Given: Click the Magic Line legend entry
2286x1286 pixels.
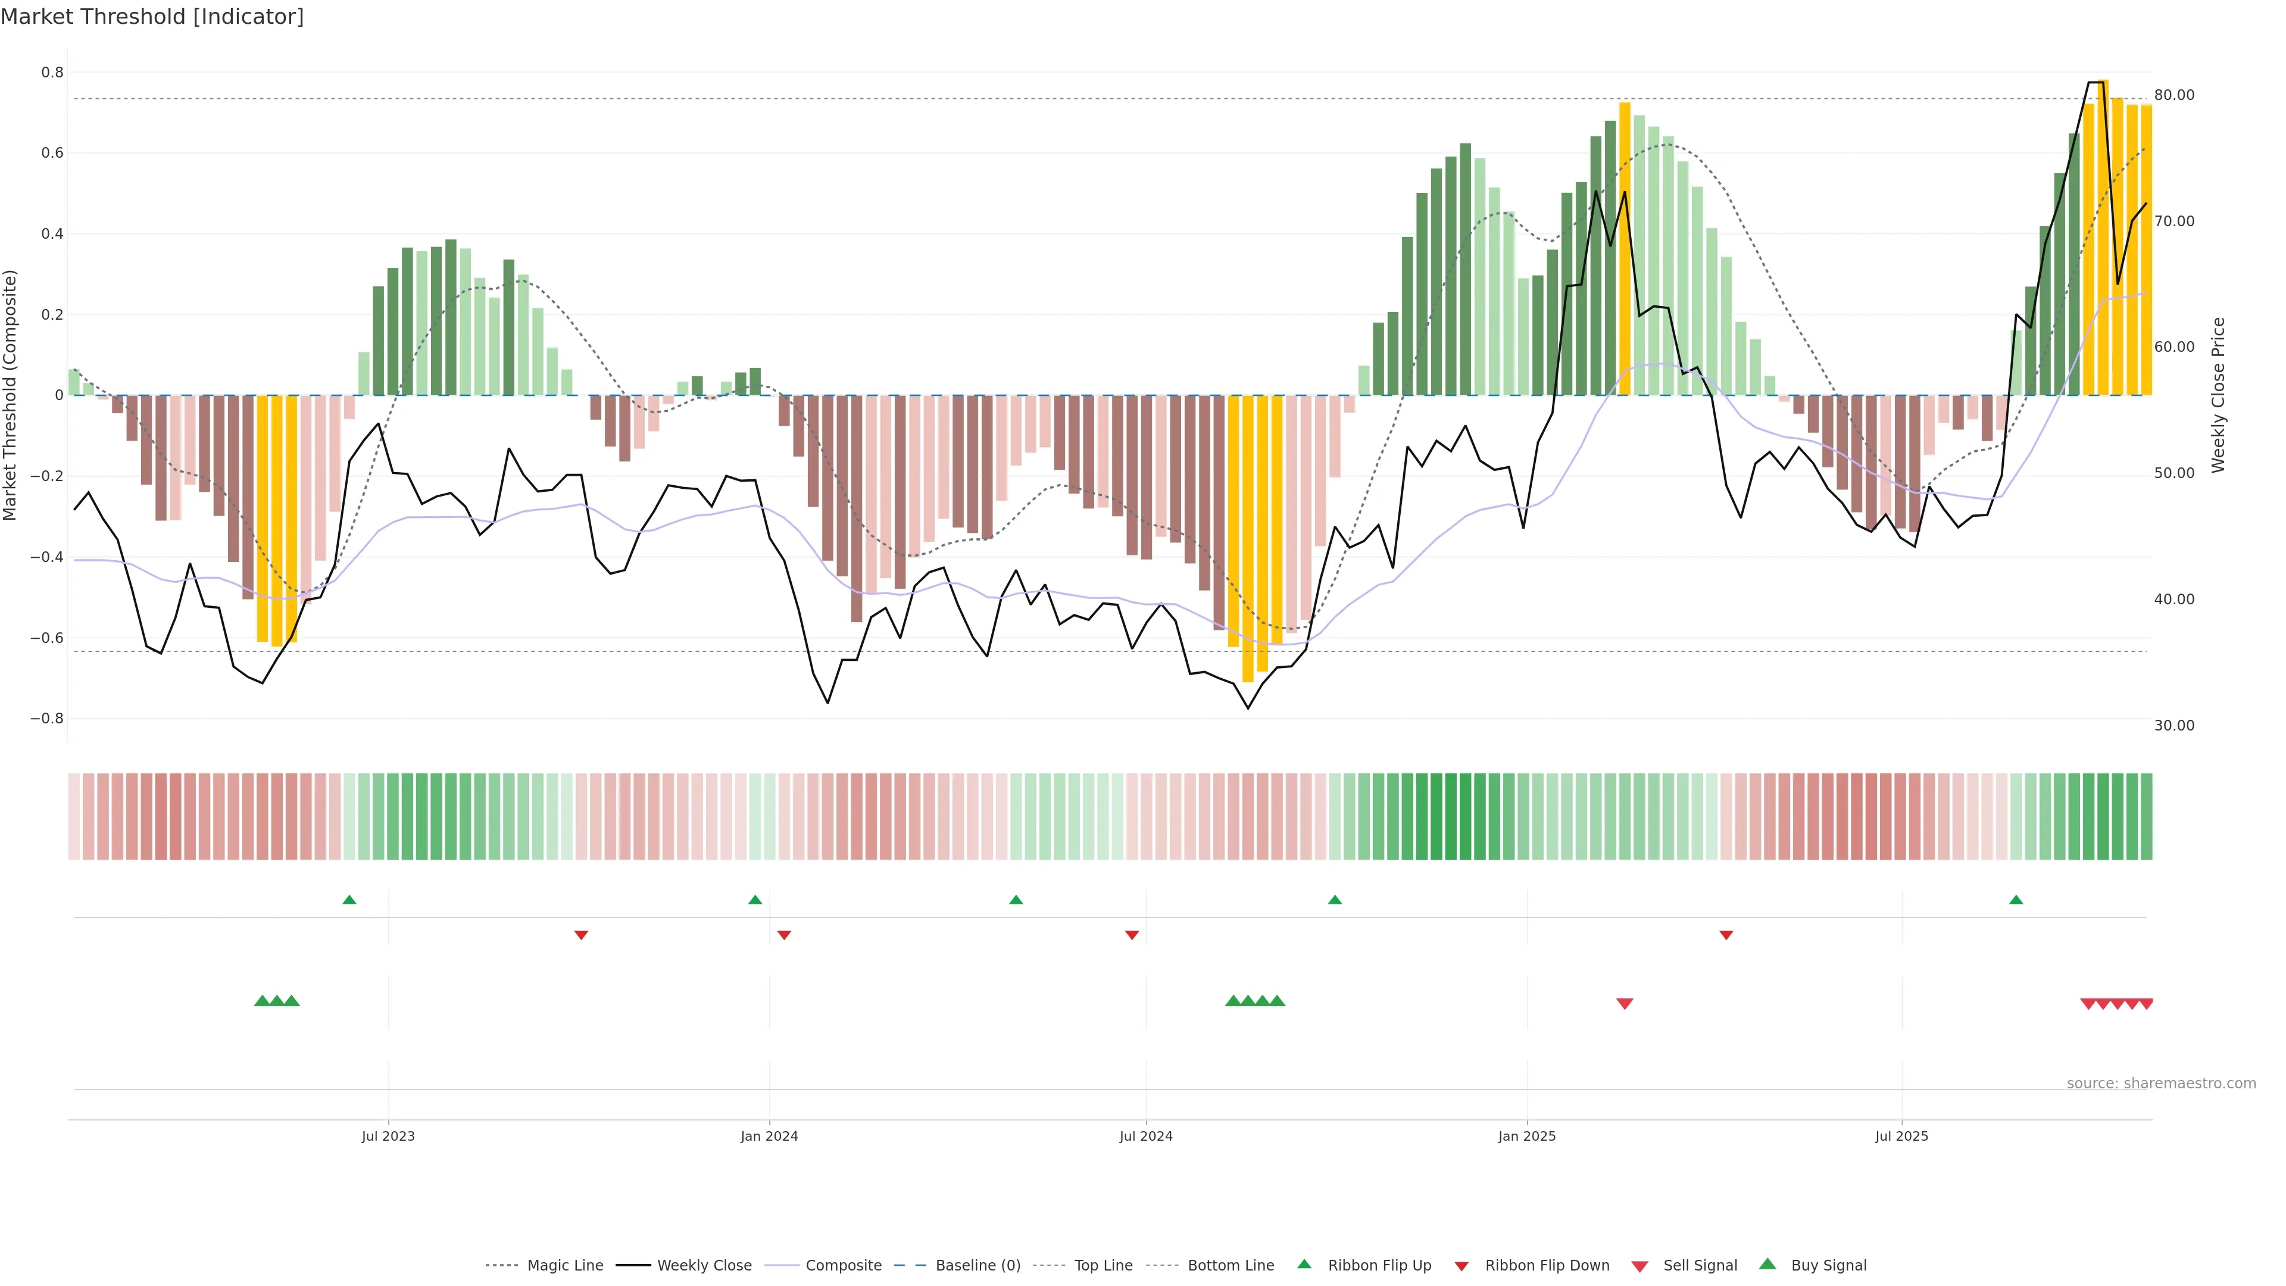Looking at the screenshot, I should [x=564, y=1265].
